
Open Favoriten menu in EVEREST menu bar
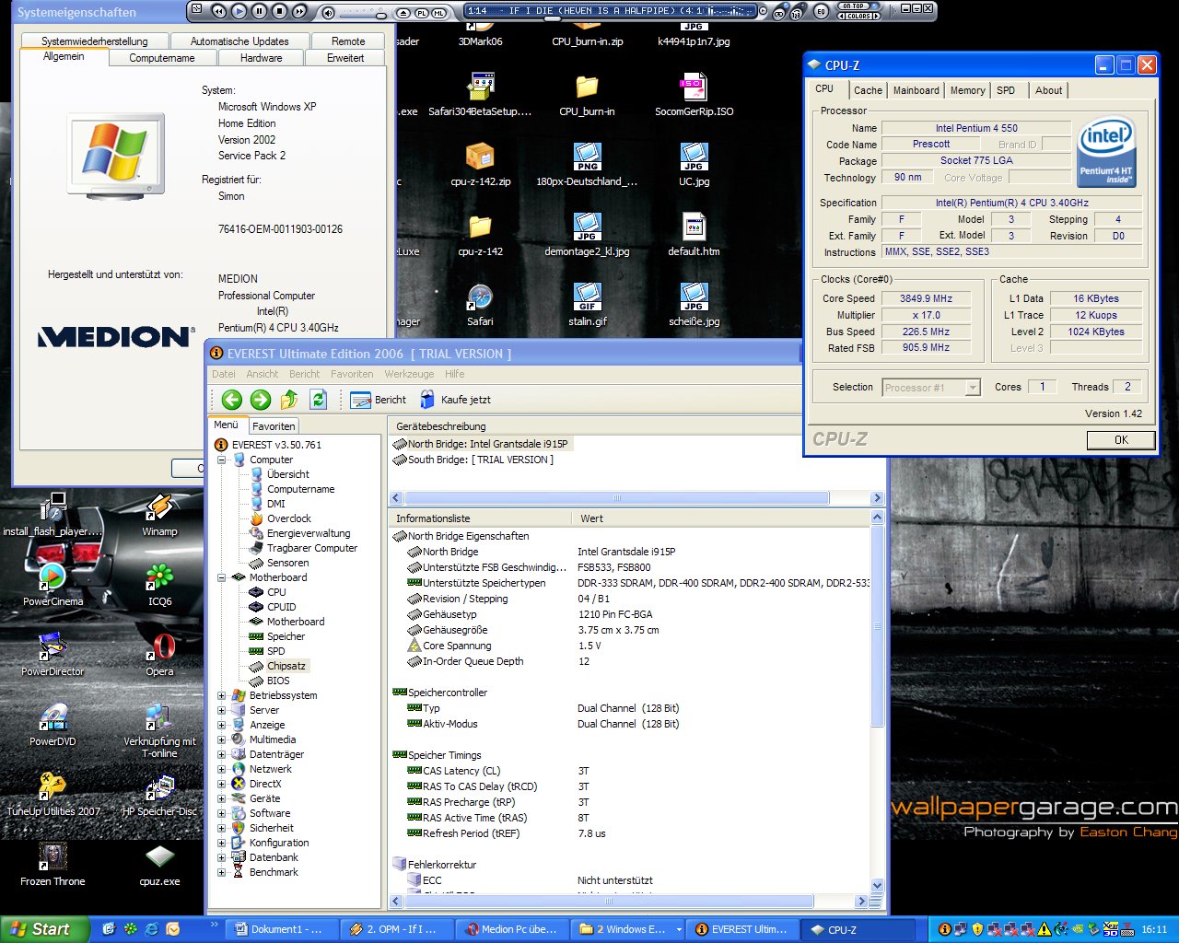click(352, 374)
